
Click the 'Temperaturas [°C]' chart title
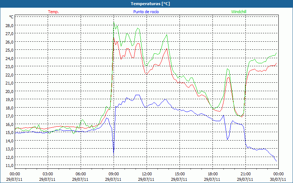(x=150, y=4)
